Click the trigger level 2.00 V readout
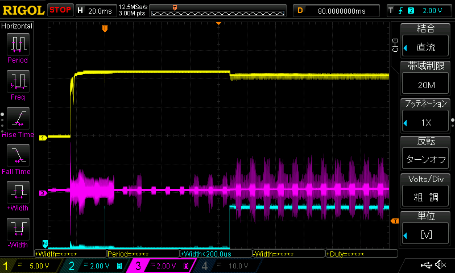The image size is (455, 273). (432, 11)
